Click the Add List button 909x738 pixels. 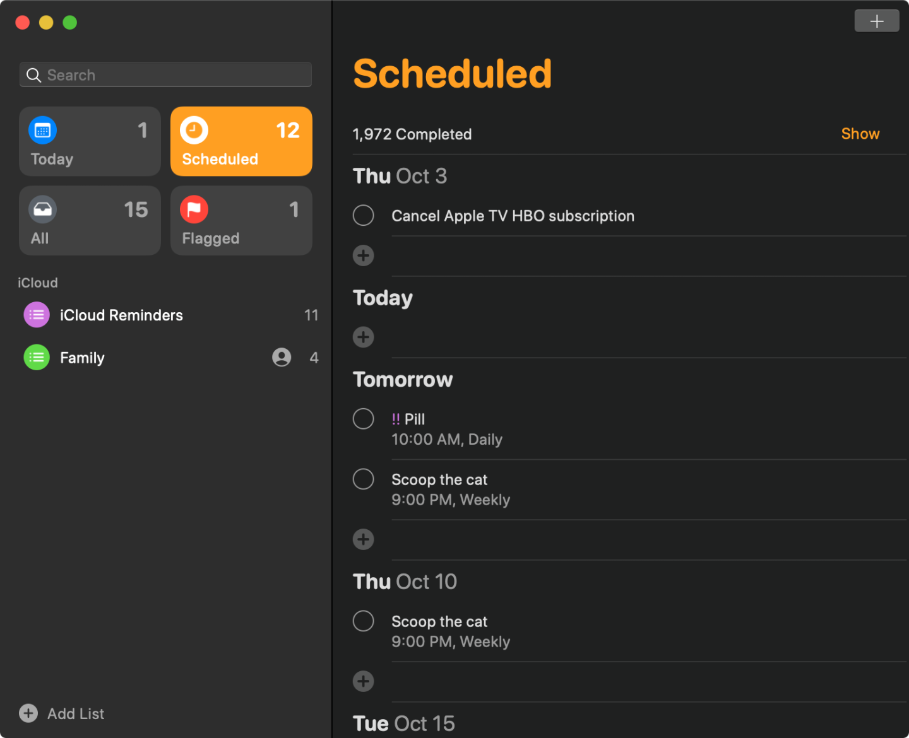click(76, 713)
